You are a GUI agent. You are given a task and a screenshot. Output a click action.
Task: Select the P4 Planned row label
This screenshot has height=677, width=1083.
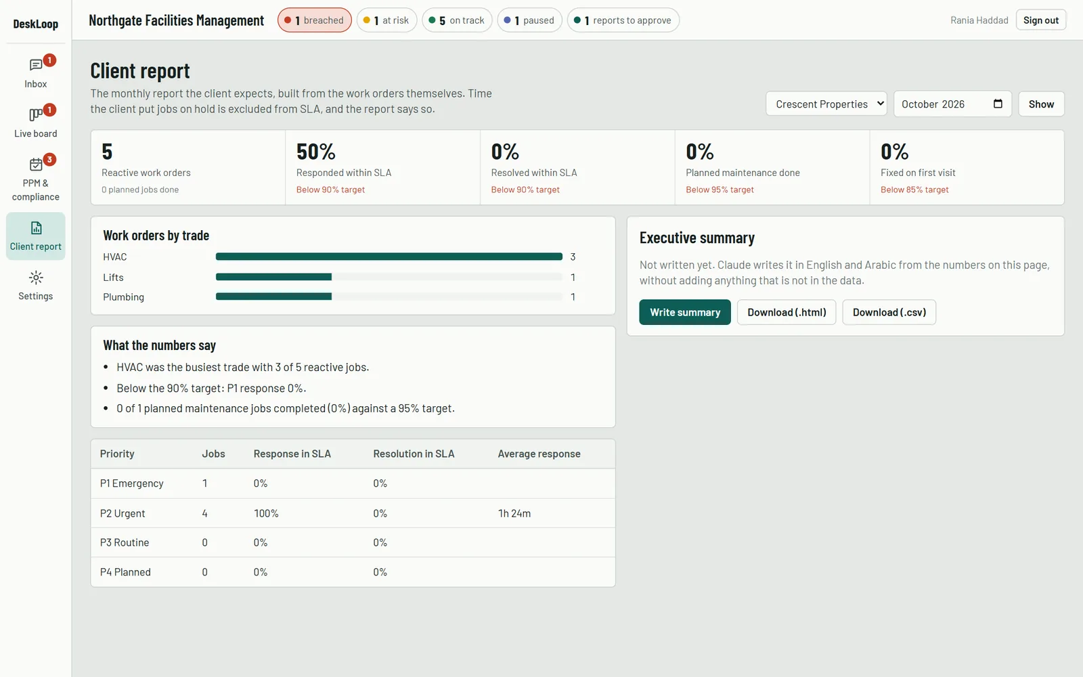[x=125, y=572]
